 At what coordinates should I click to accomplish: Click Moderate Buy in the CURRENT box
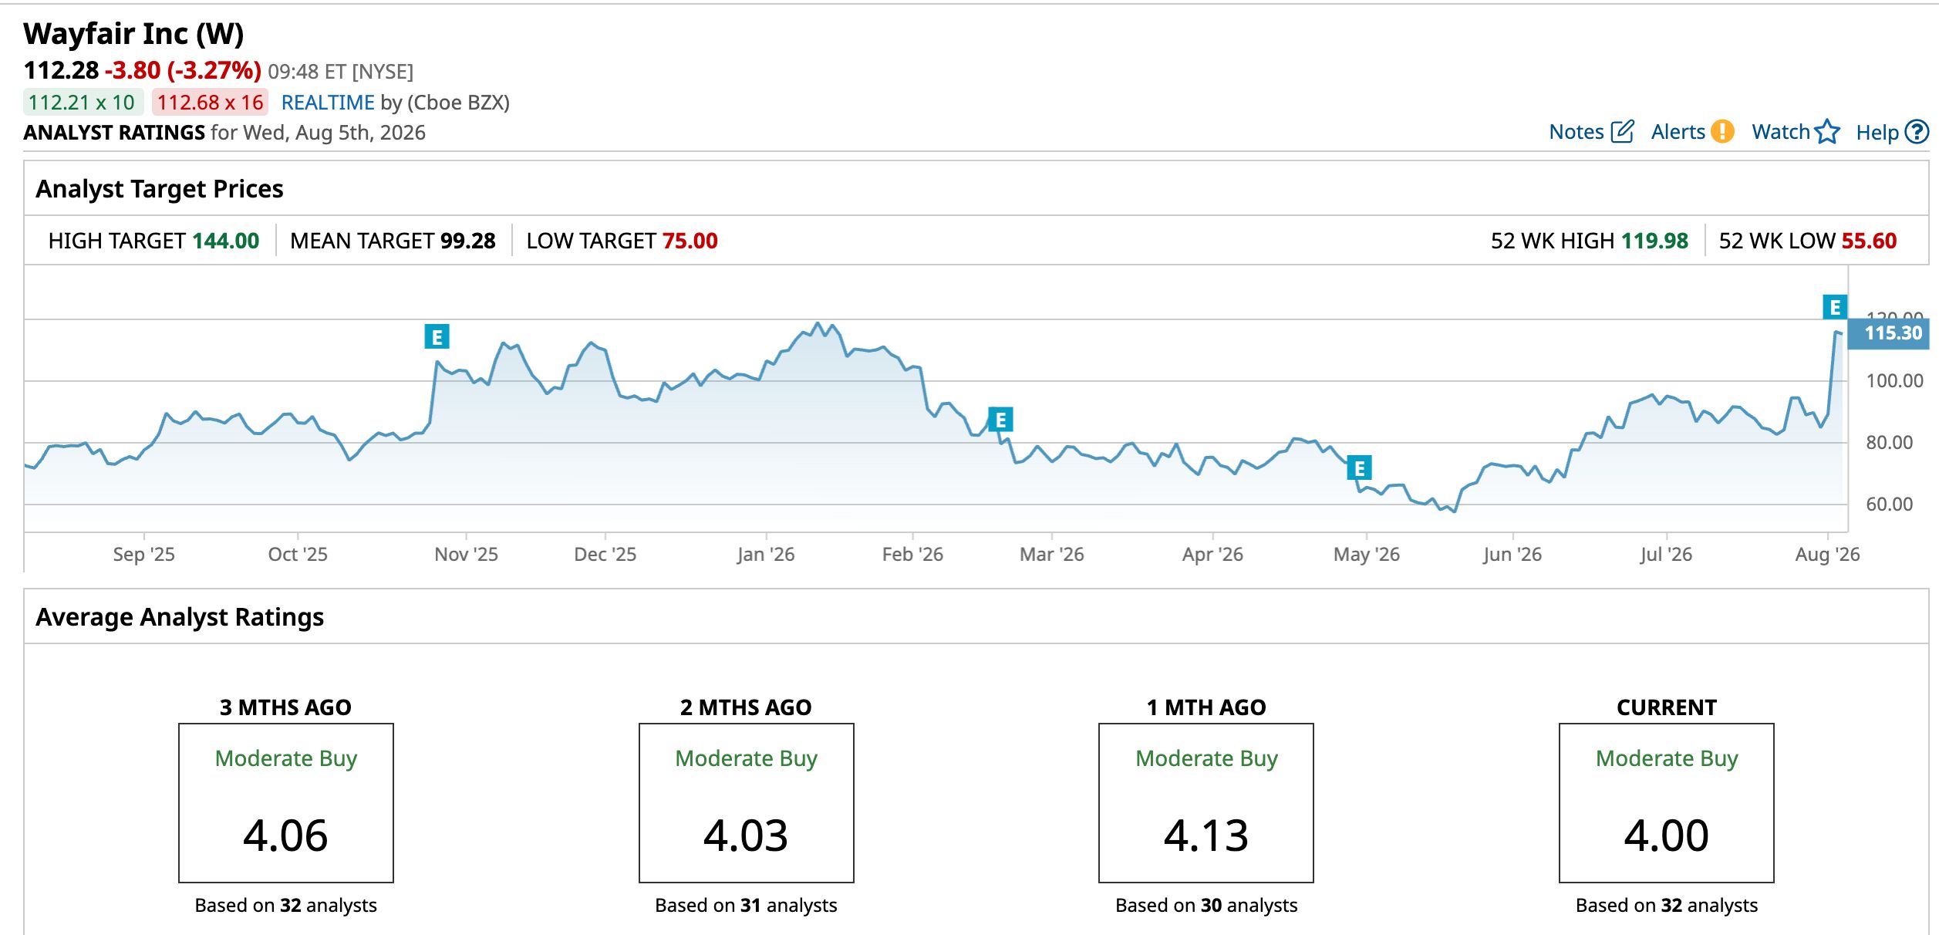pos(1668,759)
